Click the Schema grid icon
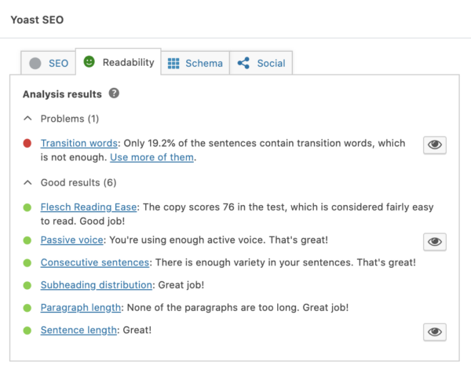 [173, 64]
